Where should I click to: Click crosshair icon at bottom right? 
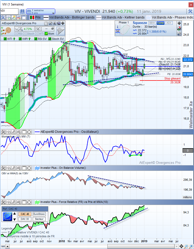click(182, 246)
